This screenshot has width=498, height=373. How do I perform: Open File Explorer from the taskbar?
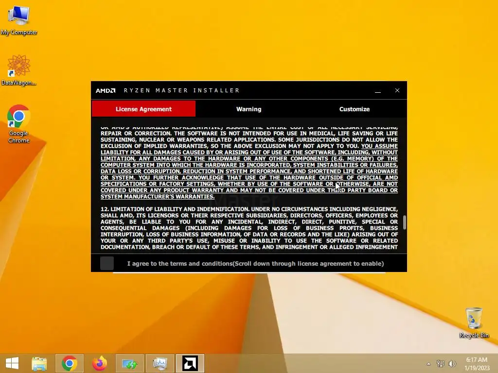(x=39, y=363)
